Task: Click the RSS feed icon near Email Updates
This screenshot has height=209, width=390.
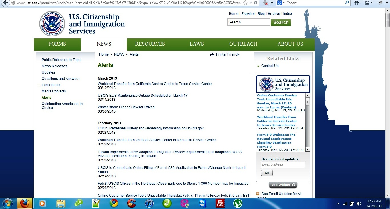Action: coord(258,194)
